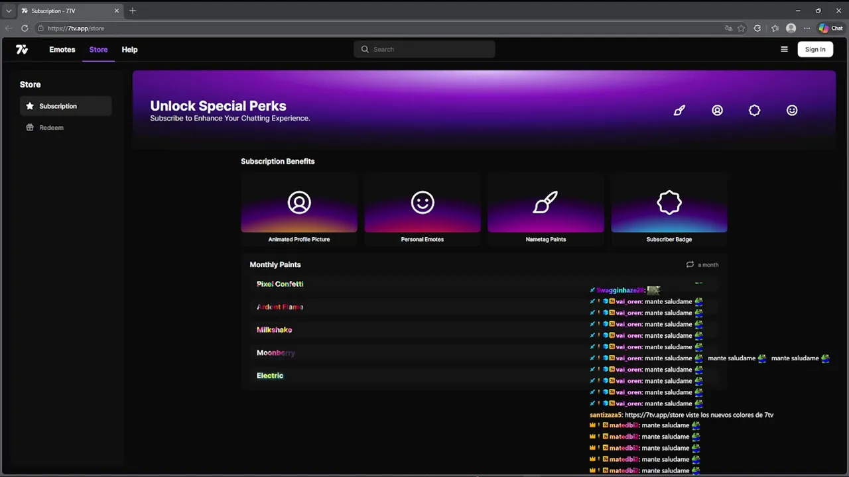Click the 'Nametag Paints' label

[546, 239]
